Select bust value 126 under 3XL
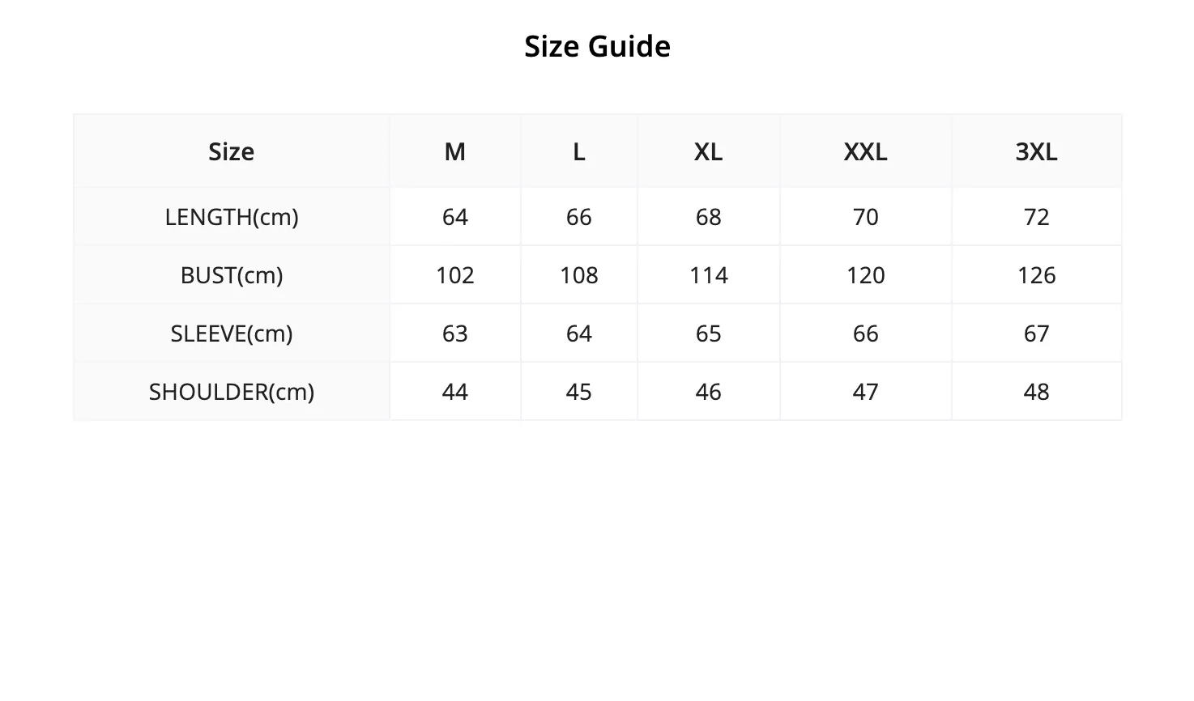The image size is (1194, 701). point(1037,275)
